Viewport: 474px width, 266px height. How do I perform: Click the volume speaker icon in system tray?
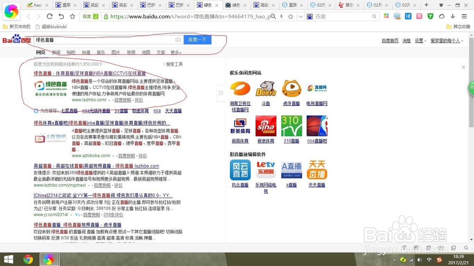click(x=419, y=260)
